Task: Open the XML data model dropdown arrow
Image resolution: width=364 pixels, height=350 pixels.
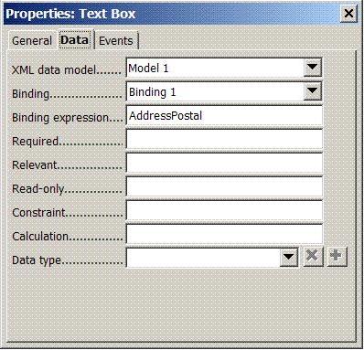Action: tap(313, 67)
